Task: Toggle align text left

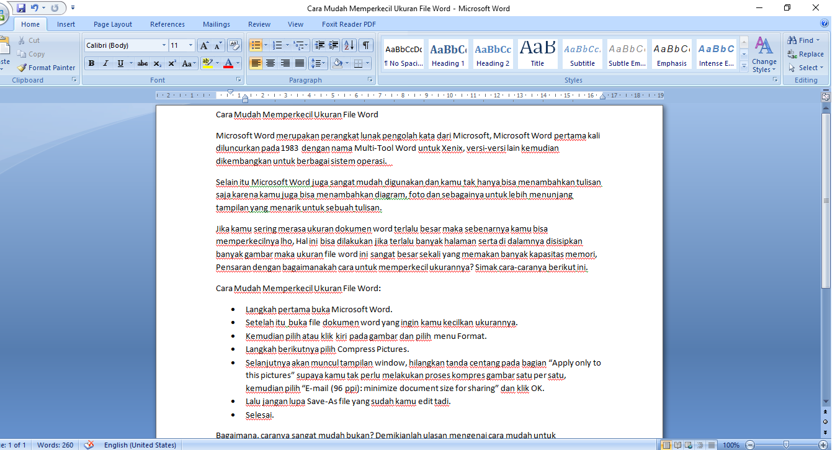Action: pos(256,63)
